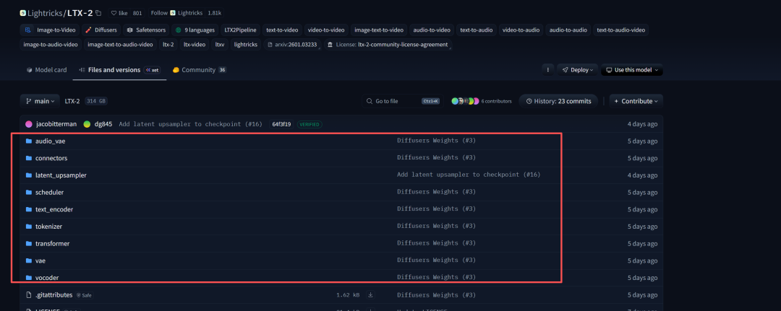Switch to the Files and versions tab
Viewport: 781px width, 311px height.
118,70
